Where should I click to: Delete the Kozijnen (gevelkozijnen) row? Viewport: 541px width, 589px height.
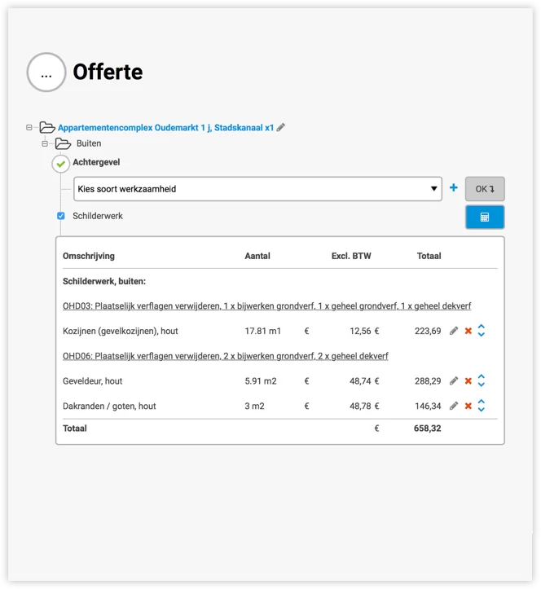[468, 331]
